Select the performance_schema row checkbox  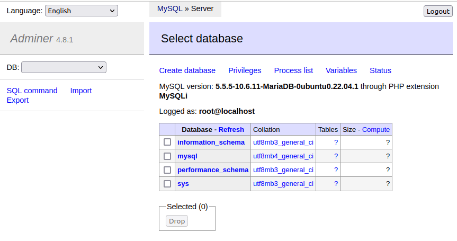pyautogui.click(x=167, y=170)
